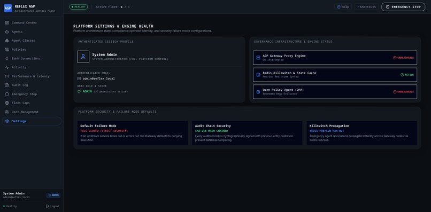This screenshot has height=212, width=431.
Task: Click the Open Policy Agent icon
Action: point(258,92)
